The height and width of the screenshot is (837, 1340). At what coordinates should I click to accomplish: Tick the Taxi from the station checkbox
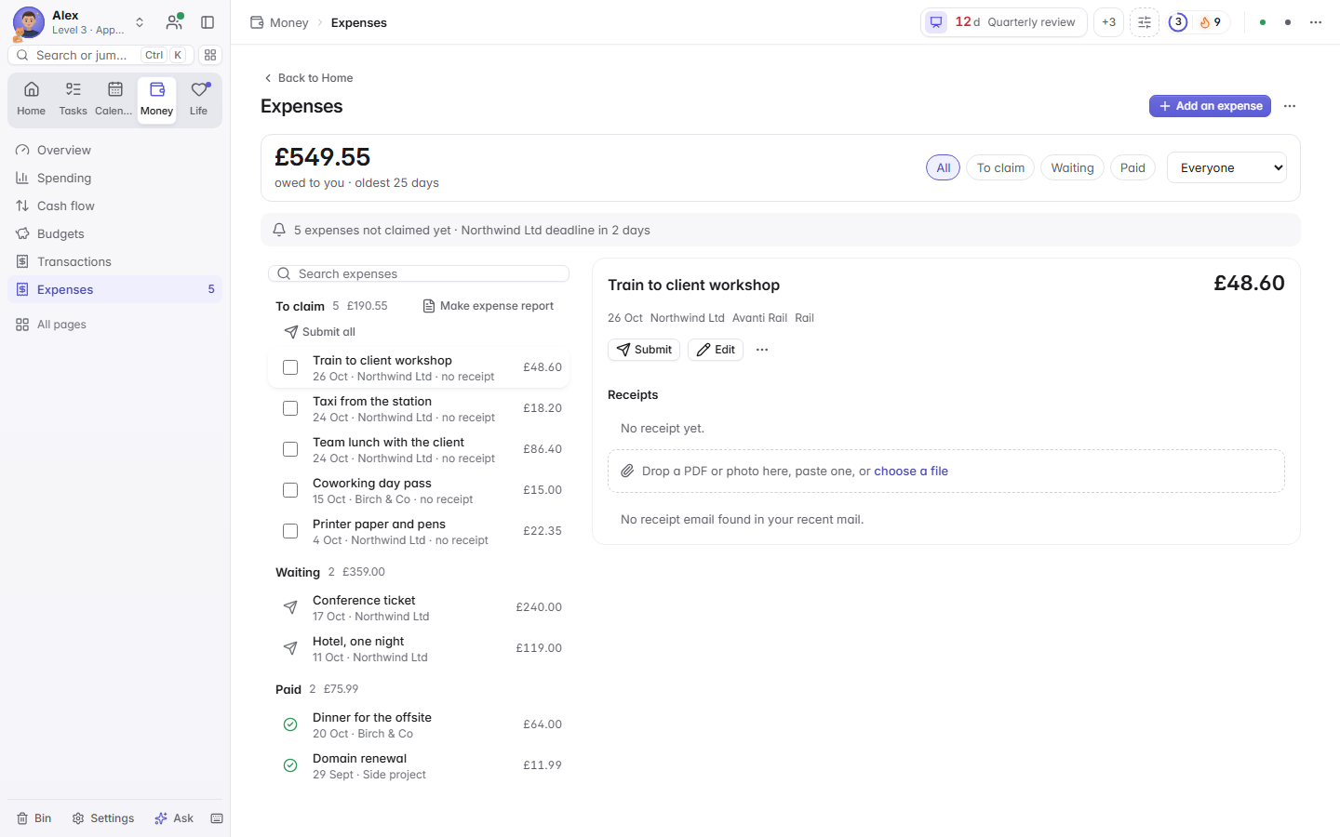click(x=290, y=408)
